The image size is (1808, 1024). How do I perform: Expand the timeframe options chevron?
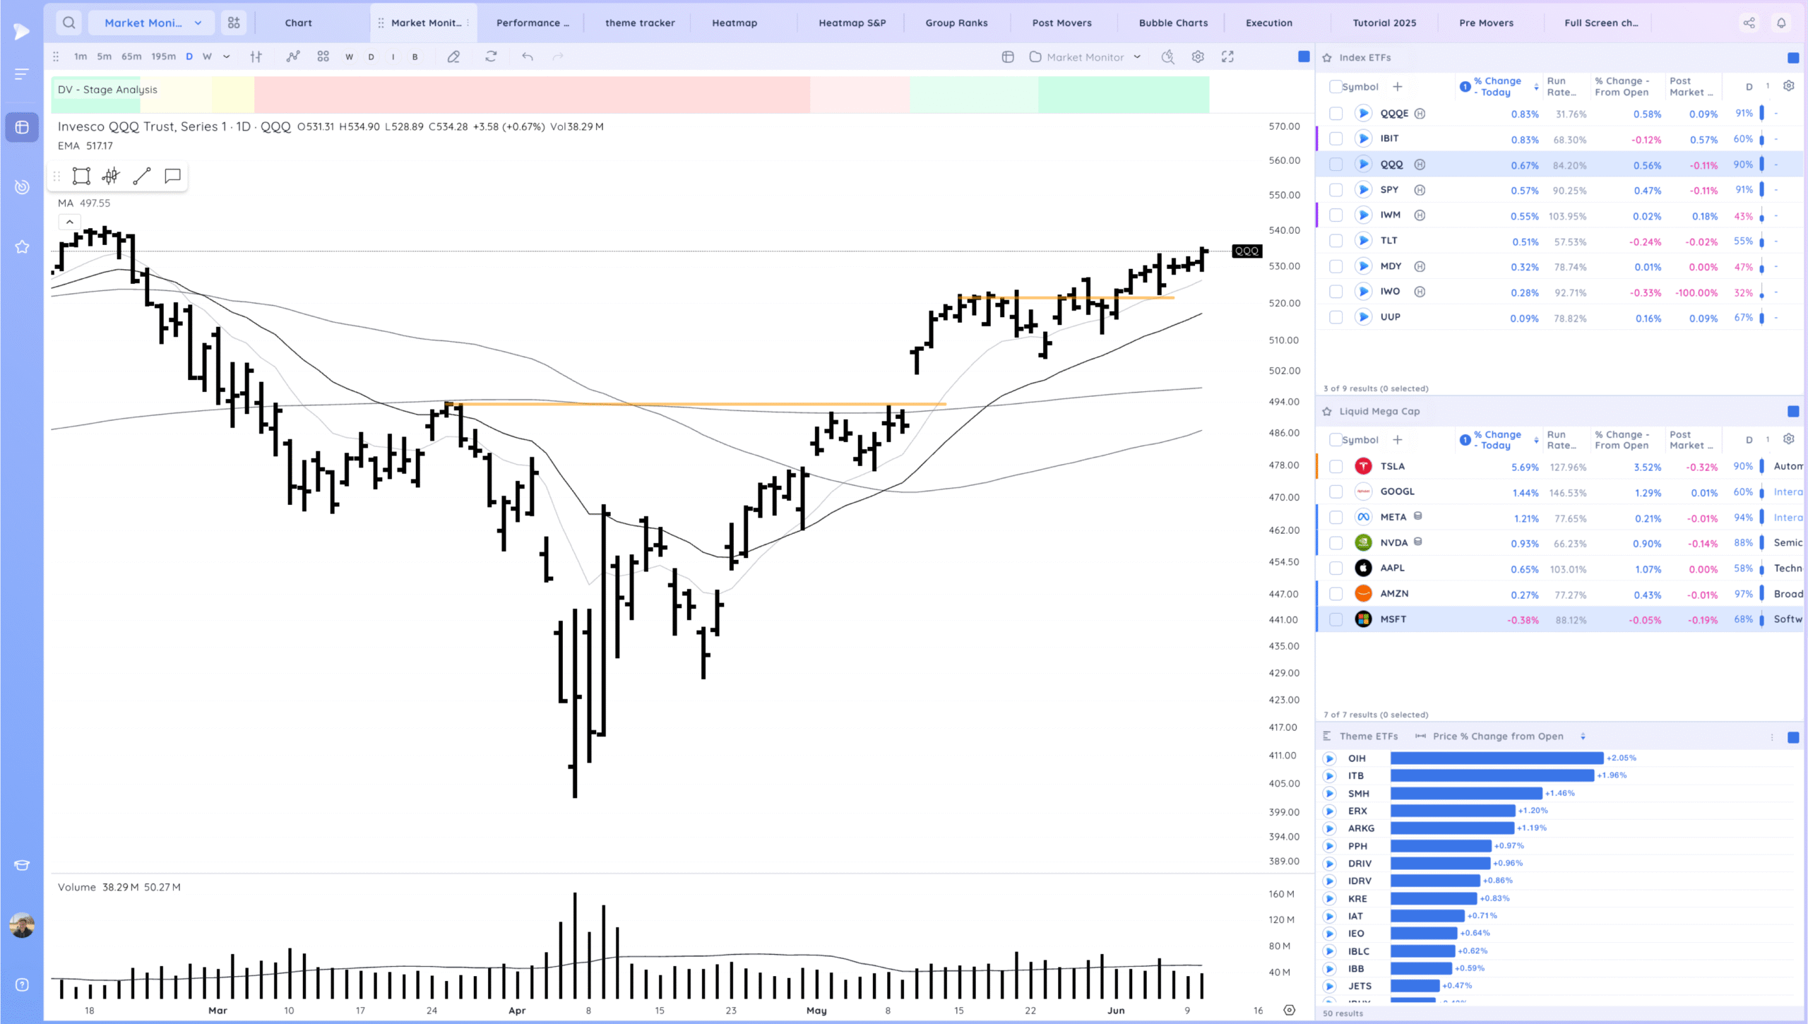pyautogui.click(x=226, y=56)
